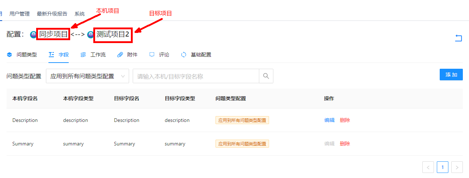
Task: Click the search magnifier icon
Action: tap(266, 76)
